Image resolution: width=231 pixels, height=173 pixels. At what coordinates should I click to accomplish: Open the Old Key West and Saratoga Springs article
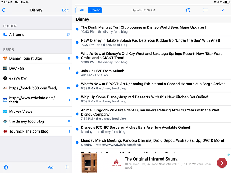(x=152, y=58)
